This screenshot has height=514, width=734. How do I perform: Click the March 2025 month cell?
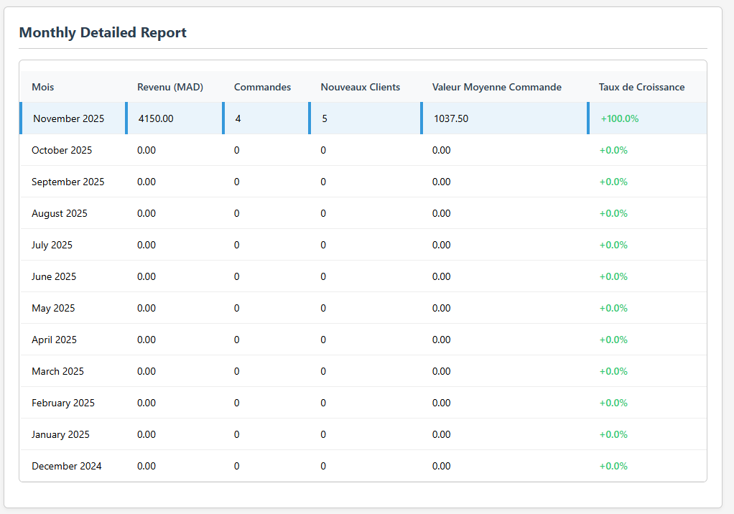(57, 371)
